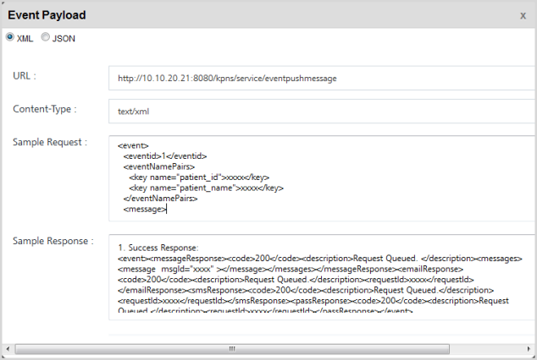The height and width of the screenshot is (360, 537).
Task: Click the 'URL :' label
Action: [25, 76]
